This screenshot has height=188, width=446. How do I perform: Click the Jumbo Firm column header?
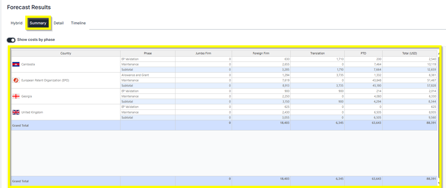204,54
